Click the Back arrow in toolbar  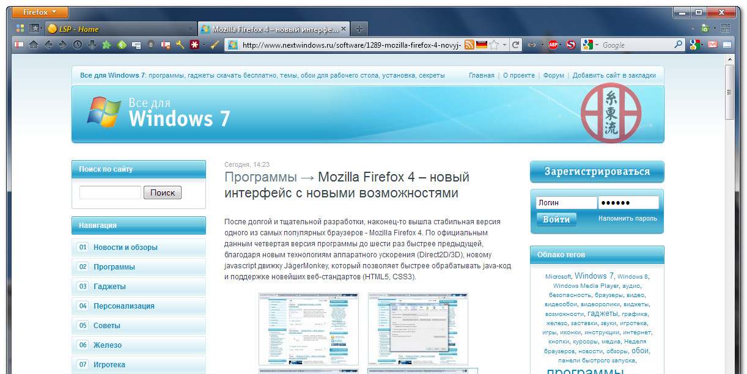pyautogui.click(x=48, y=45)
